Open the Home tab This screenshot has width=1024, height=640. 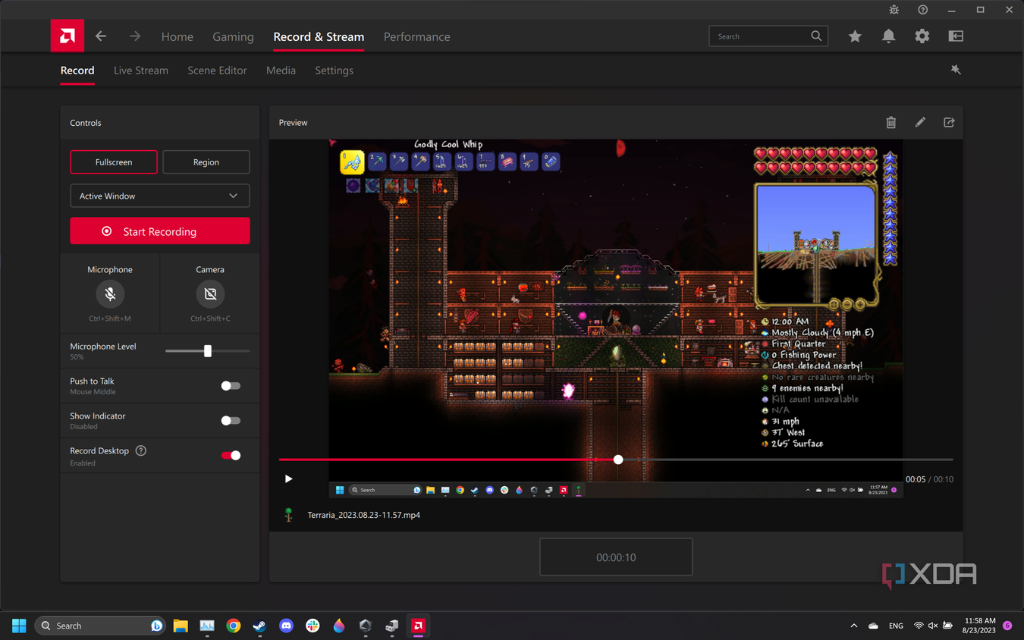tap(177, 36)
